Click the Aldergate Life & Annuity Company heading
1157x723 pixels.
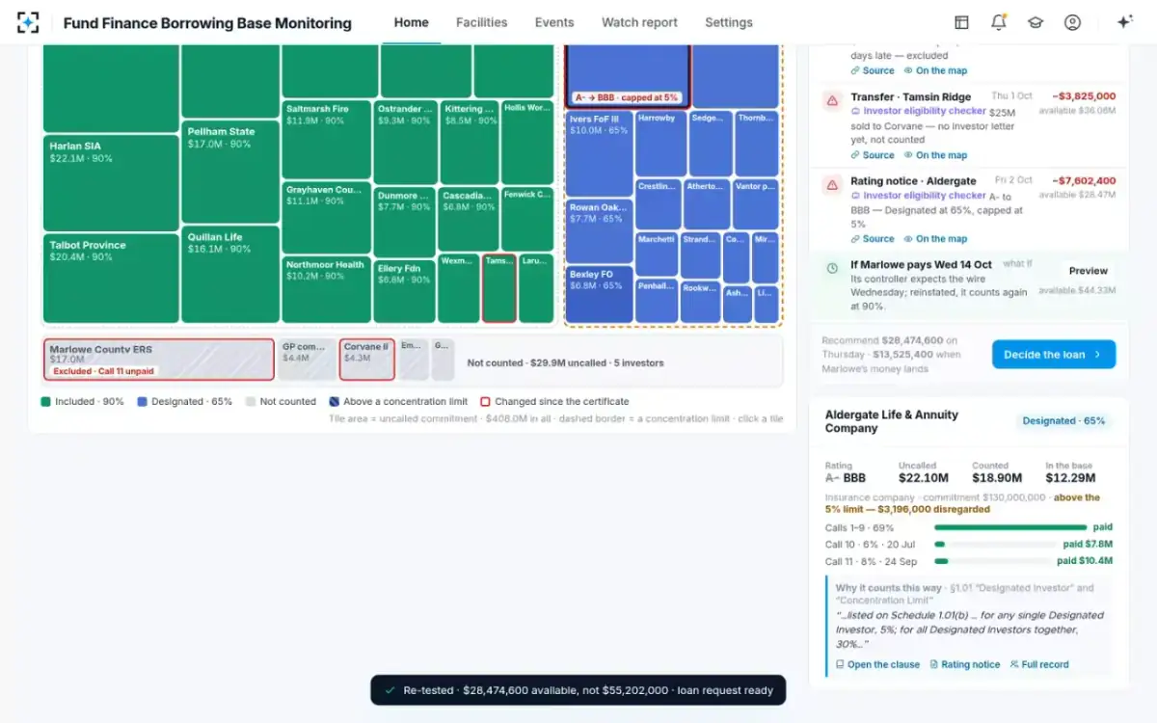pos(892,421)
